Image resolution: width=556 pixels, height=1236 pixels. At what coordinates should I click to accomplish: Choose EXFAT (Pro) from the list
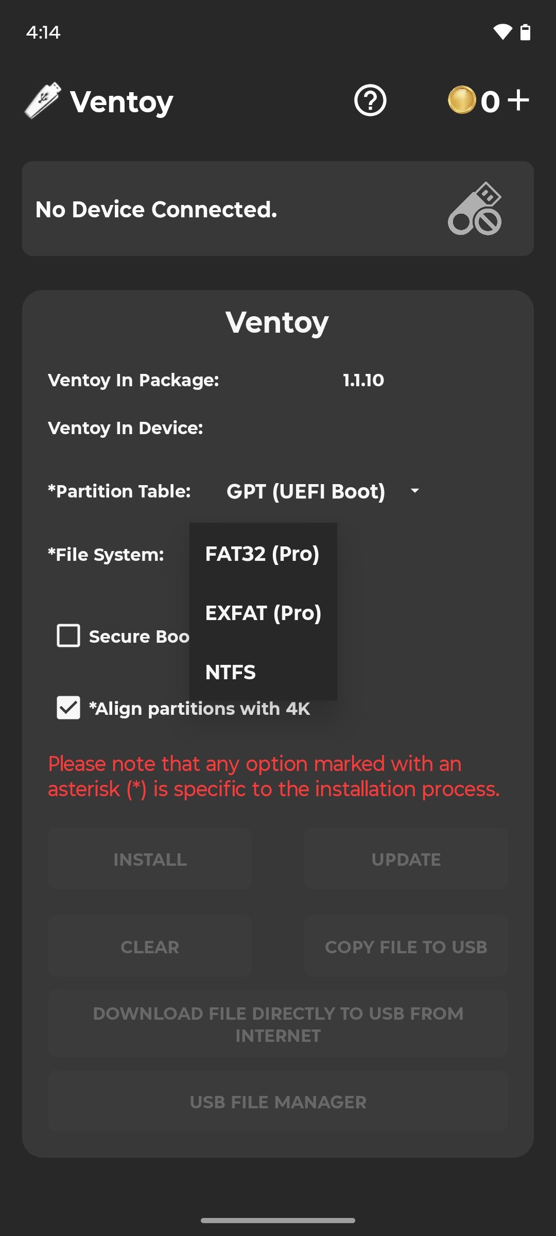(x=263, y=613)
